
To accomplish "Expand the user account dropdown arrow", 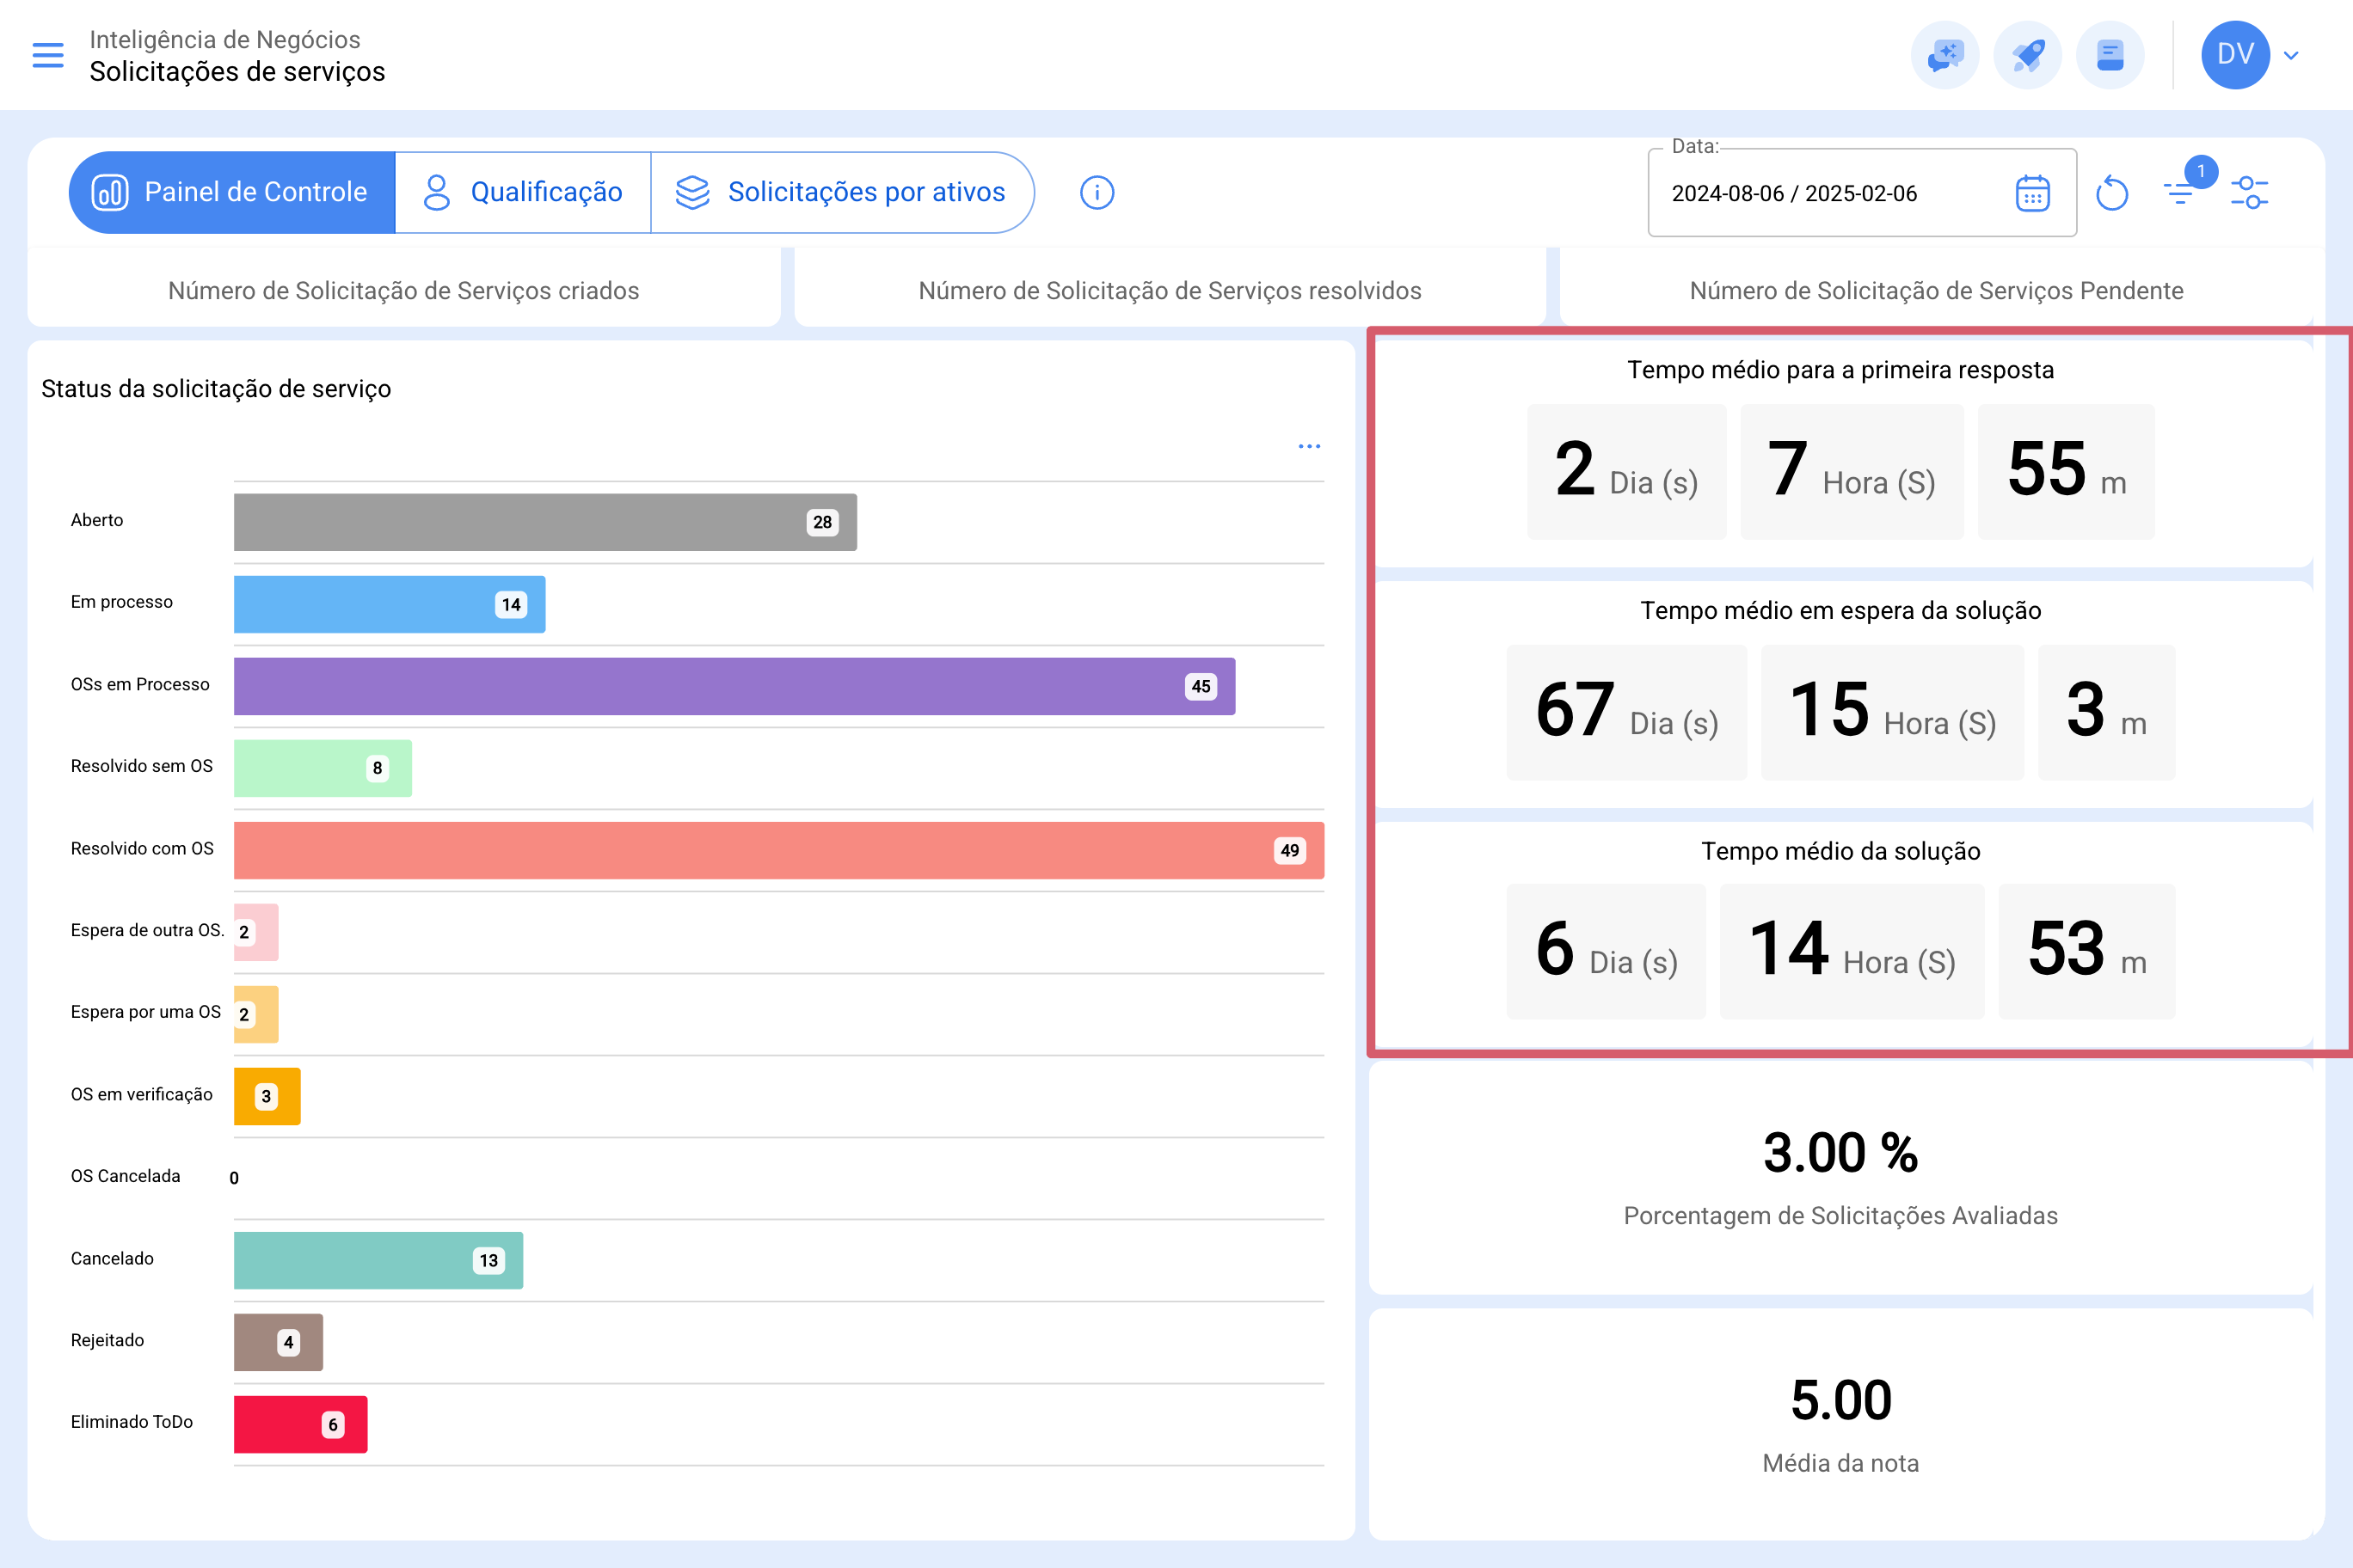I will tap(2291, 55).
